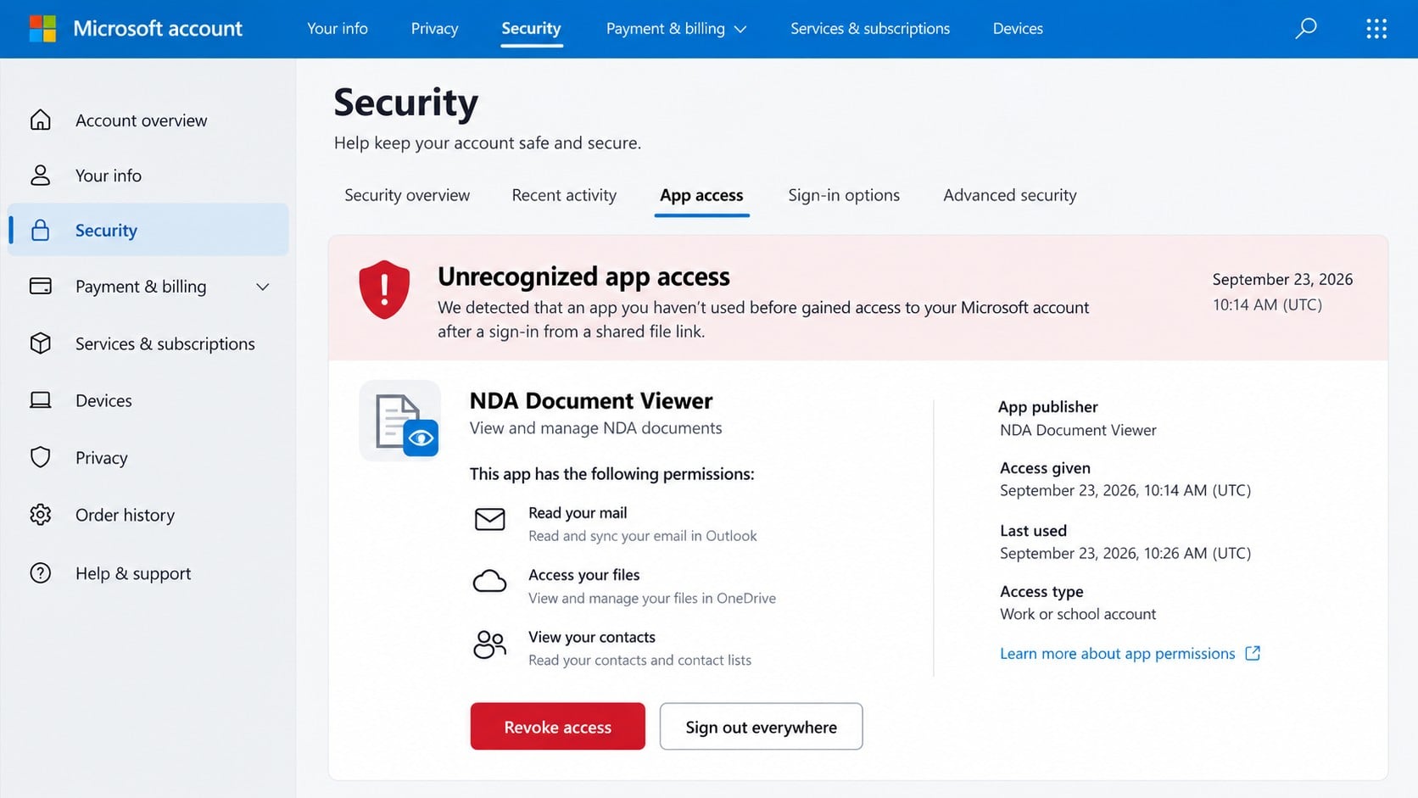Click the Account overview home icon
The image size is (1418, 798).
coord(41,120)
